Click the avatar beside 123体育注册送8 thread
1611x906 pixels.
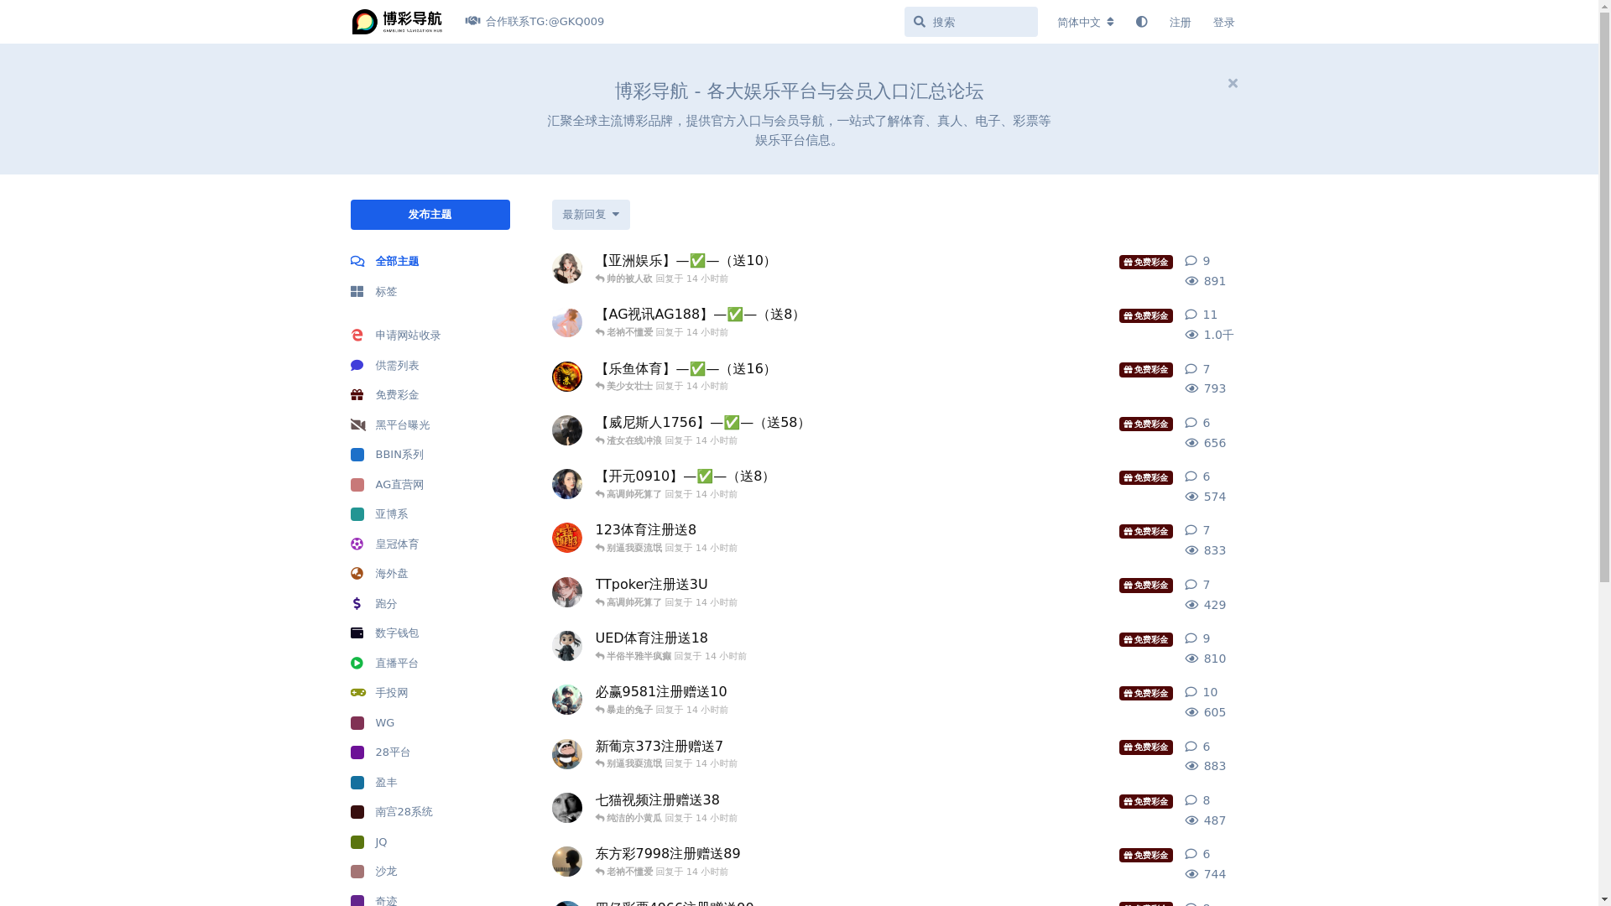[x=567, y=538]
